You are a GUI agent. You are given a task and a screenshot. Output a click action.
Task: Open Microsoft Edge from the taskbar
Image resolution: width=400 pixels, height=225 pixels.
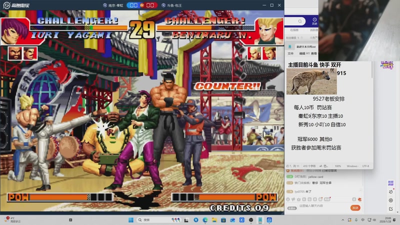205,220
